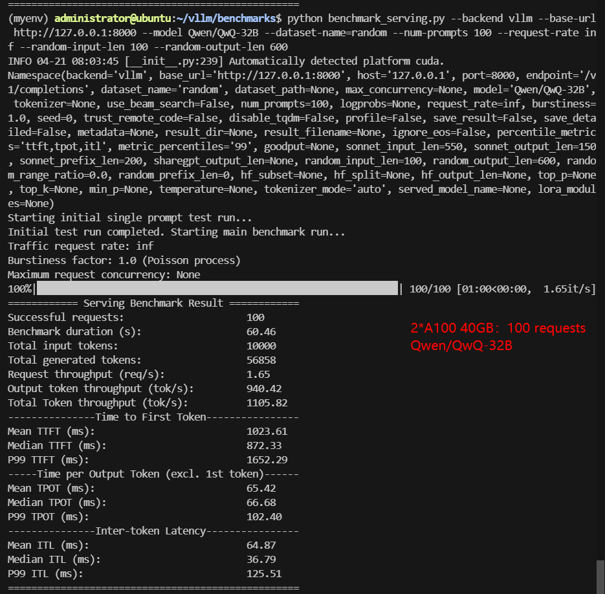
Task: Click the "INFO 04-21 08:03:45" log timestamp
Action: [x=63, y=61]
